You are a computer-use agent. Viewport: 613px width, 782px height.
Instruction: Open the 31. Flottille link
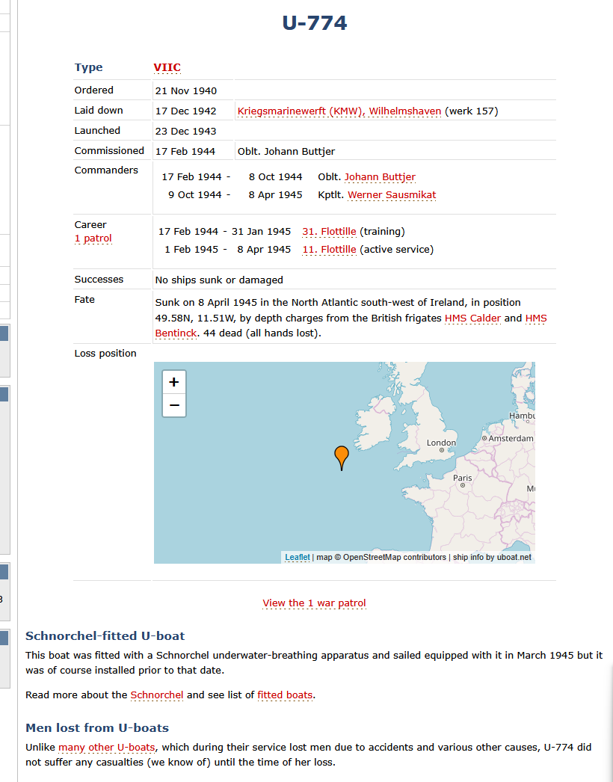[329, 232]
